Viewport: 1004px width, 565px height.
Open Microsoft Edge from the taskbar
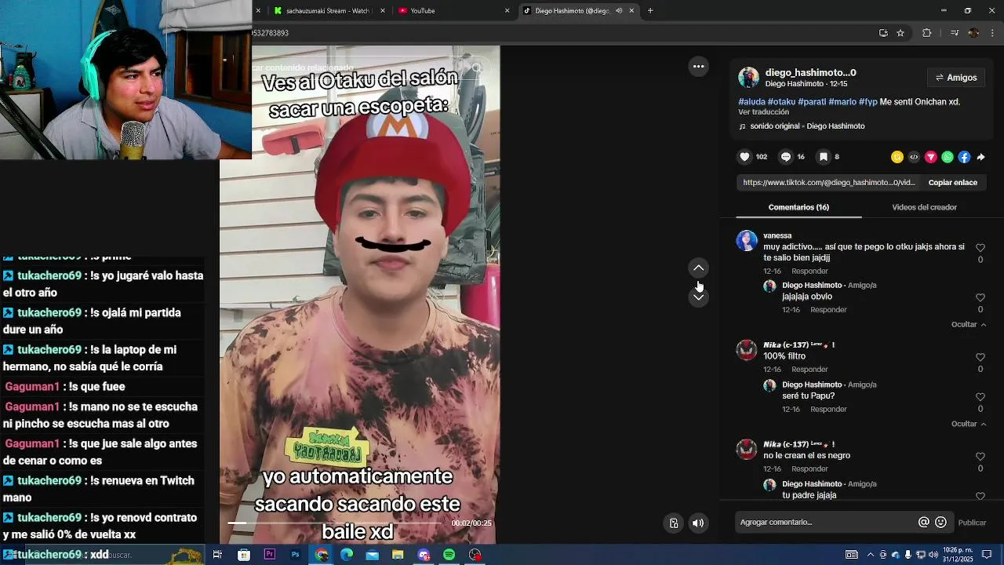347,555
